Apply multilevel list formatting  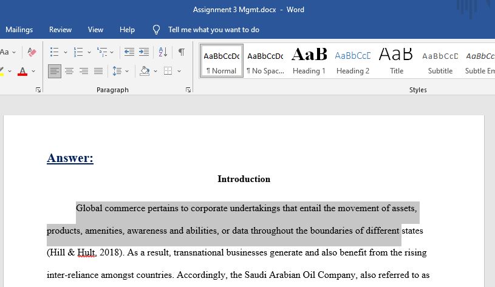point(101,52)
